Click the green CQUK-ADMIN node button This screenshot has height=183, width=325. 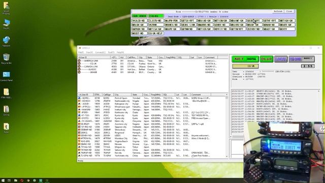point(140,16)
